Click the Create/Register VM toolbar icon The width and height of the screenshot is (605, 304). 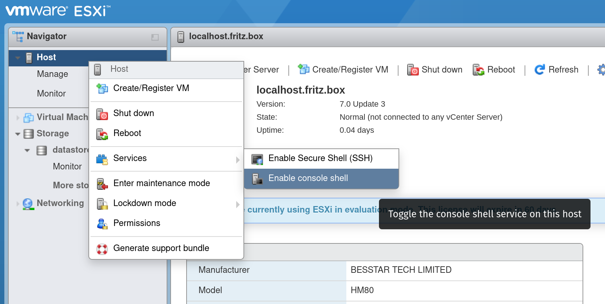point(303,69)
